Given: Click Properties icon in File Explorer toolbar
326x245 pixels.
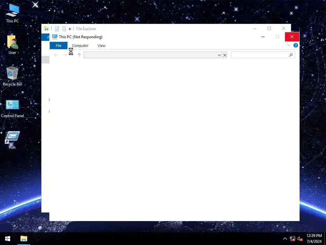Looking at the screenshot, I should (x=57, y=28).
